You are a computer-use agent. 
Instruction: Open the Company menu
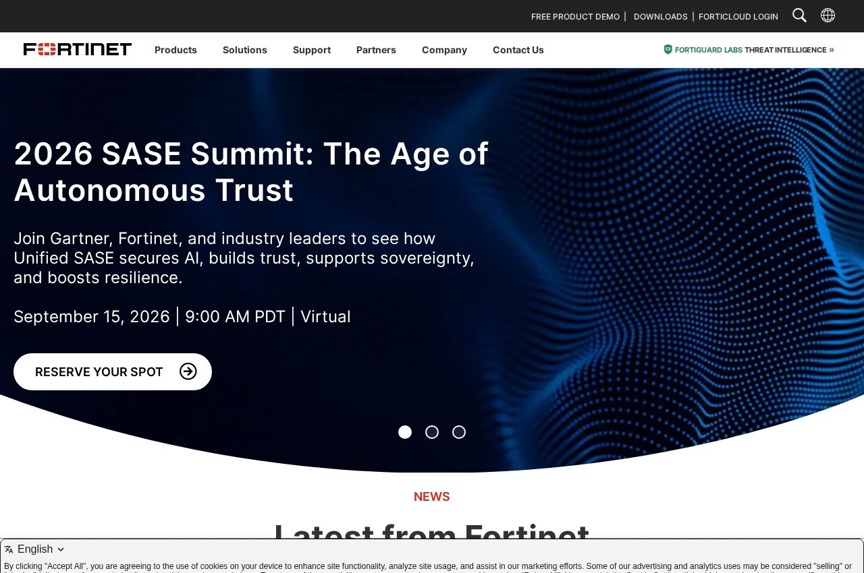tap(444, 50)
